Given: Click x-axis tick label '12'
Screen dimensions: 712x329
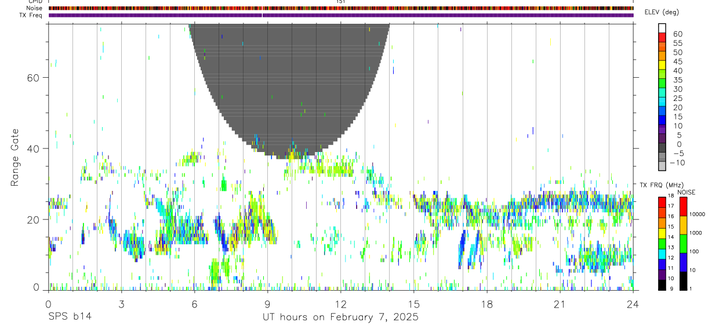Looking at the screenshot, I should point(340,303).
